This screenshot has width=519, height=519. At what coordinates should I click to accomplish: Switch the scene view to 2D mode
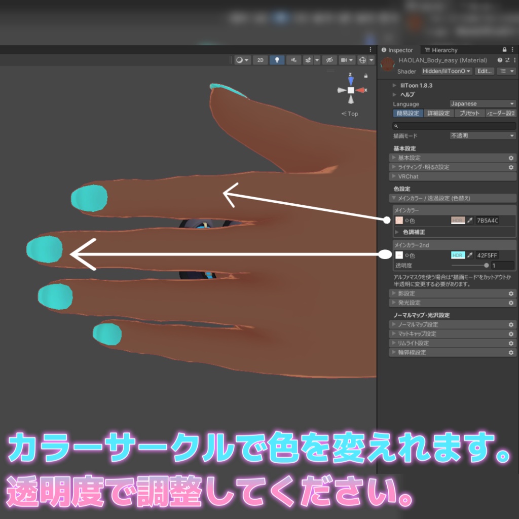[260, 60]
